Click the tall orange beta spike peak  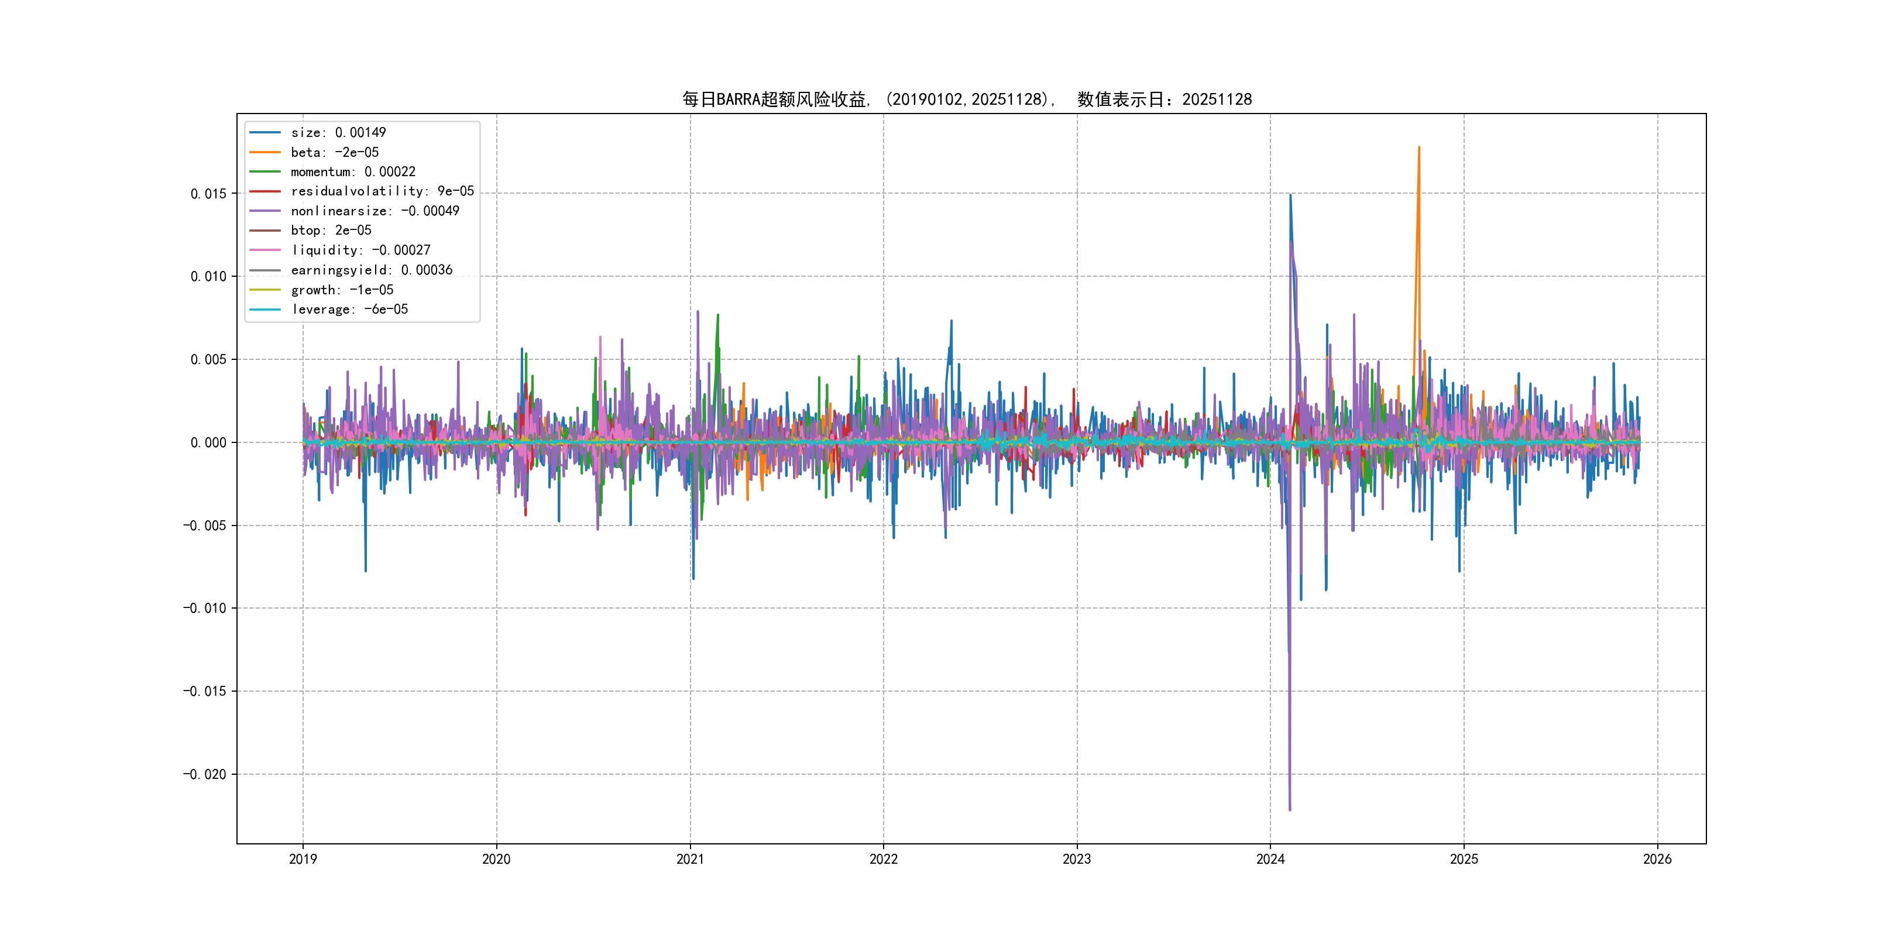tap(1419, 149)
